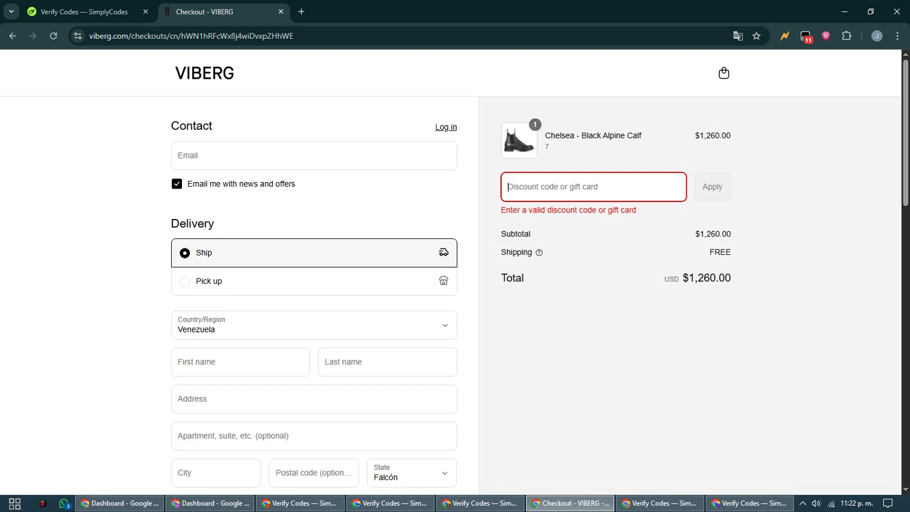Viewport: 910px width, 512px height.
Task: Reload the checkout page
Action: (x=53, y=36)
